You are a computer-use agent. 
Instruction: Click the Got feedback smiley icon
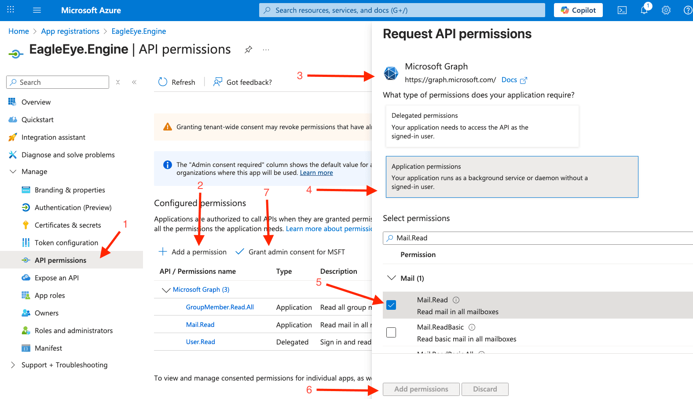(x=218, y=82)
